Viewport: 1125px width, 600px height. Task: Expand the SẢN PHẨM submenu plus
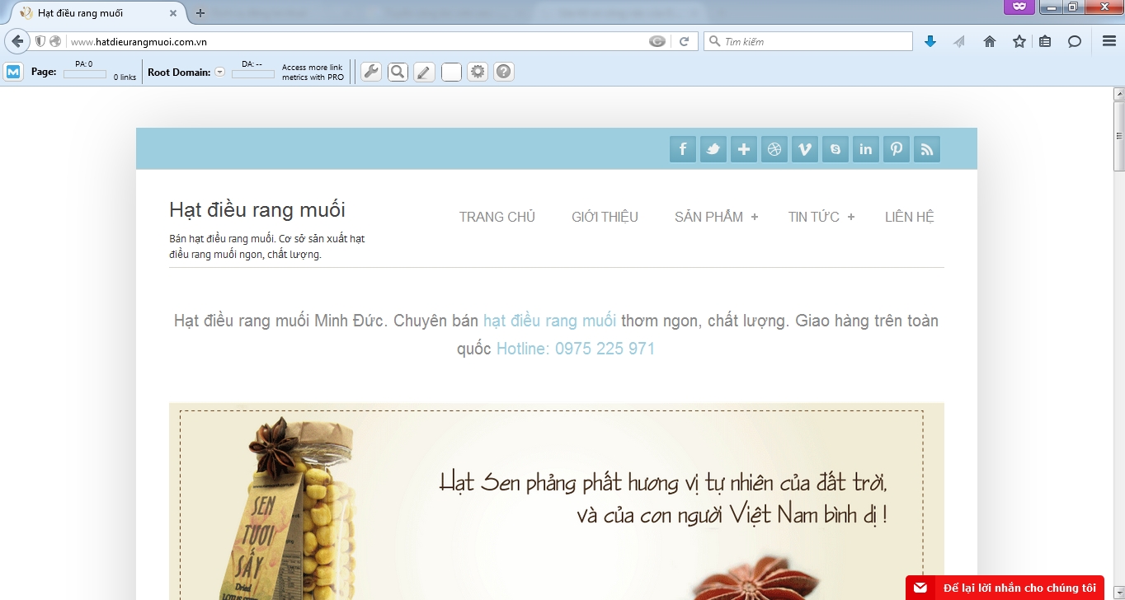pos(755,217)
